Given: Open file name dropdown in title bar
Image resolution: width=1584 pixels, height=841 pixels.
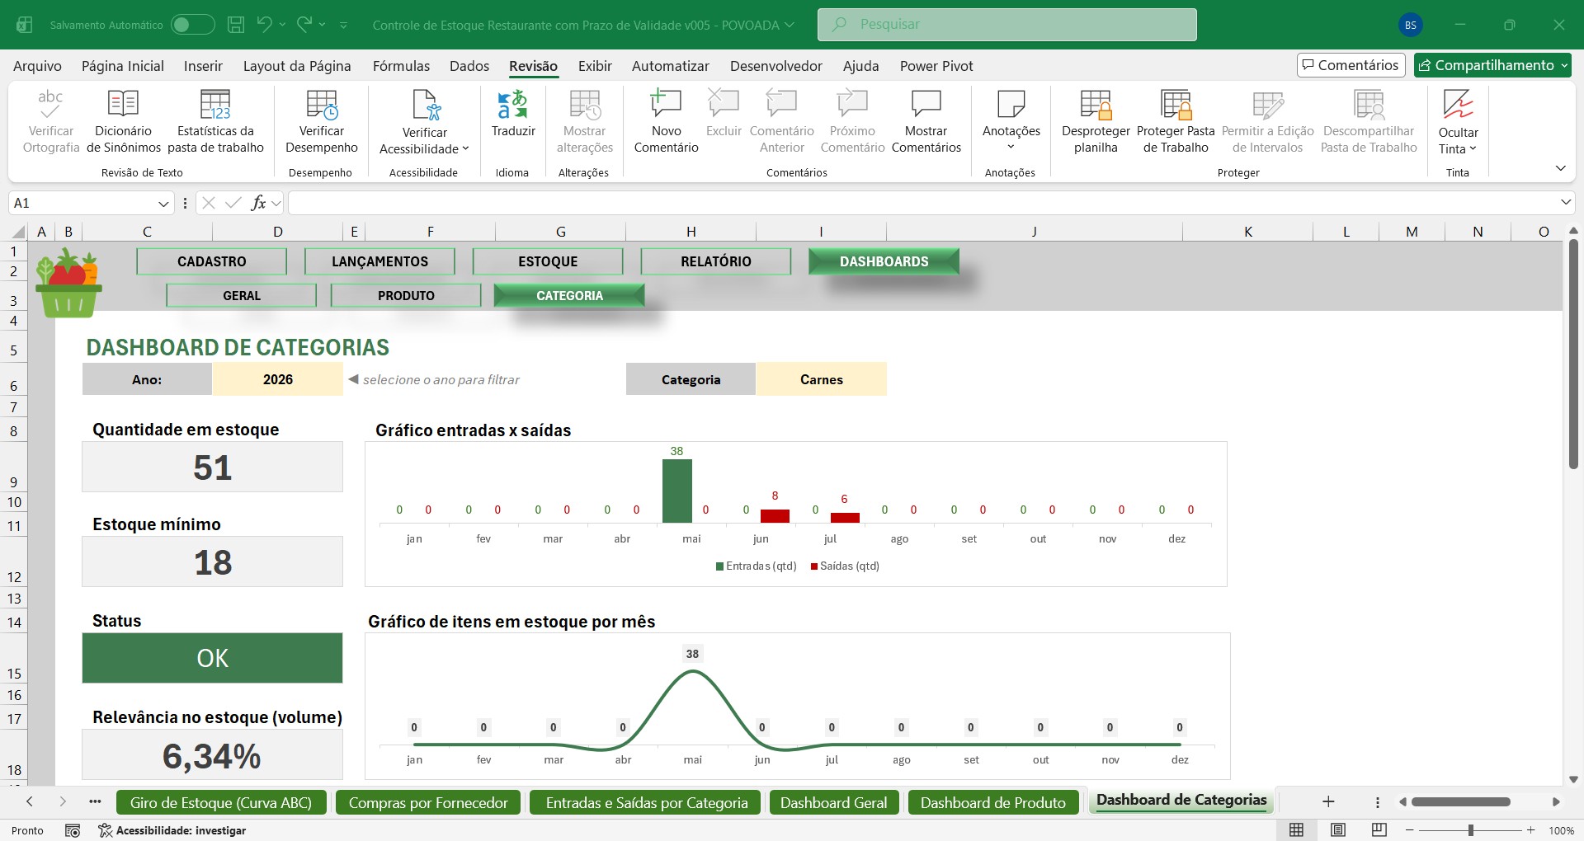Looking at the screenshot, I should coord(790,25).
